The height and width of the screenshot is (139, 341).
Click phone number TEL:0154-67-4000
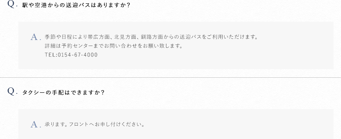[x=71, y=55]
